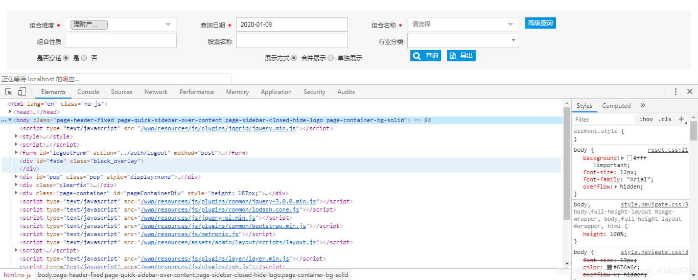This screenshot has width=698, height=280.
Task: Focus the Styles Filter input
Action: [x=604, y=119]
